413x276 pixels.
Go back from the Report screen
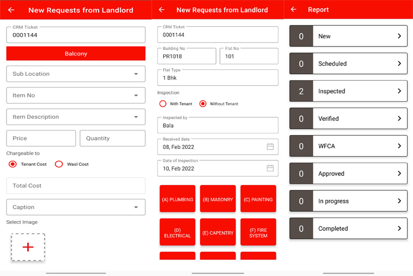point(293,9)
